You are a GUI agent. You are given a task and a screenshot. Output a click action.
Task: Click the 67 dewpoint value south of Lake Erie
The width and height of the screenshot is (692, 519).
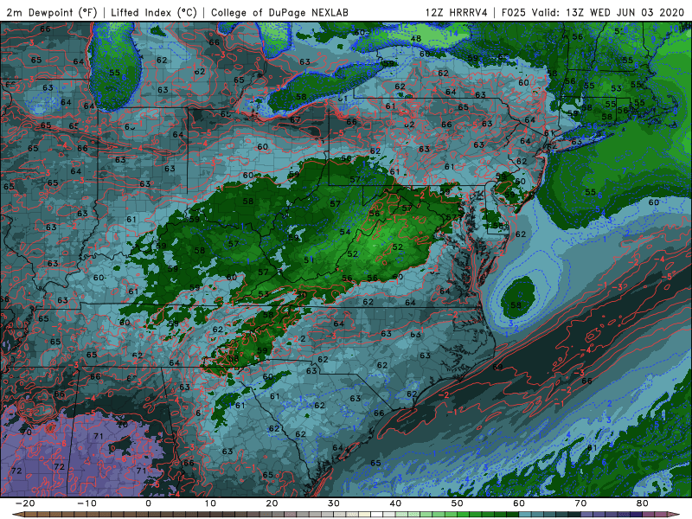[295, 119]
